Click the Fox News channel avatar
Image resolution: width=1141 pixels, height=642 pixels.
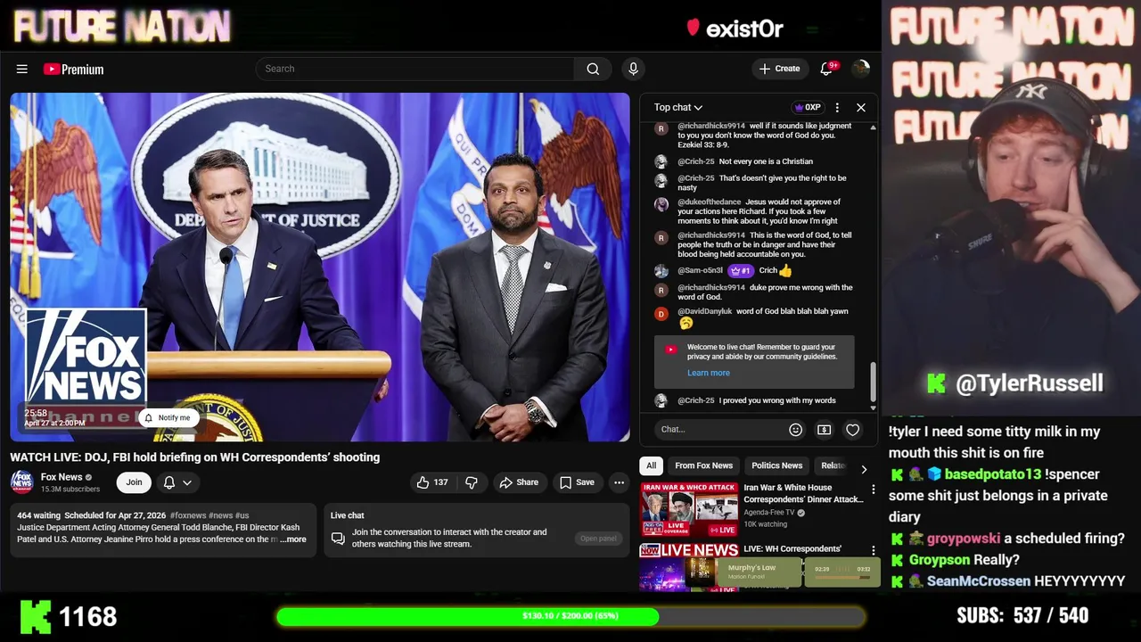(x=22, y=482)
